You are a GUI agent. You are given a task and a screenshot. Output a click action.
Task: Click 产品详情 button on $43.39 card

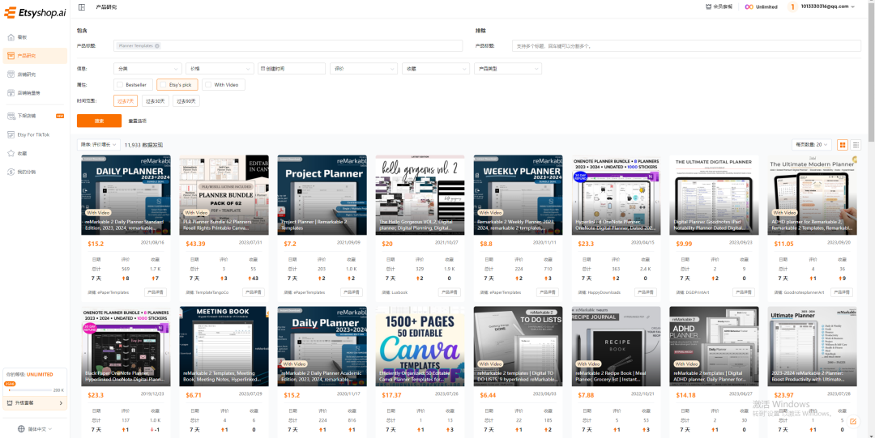coord(254,291)
